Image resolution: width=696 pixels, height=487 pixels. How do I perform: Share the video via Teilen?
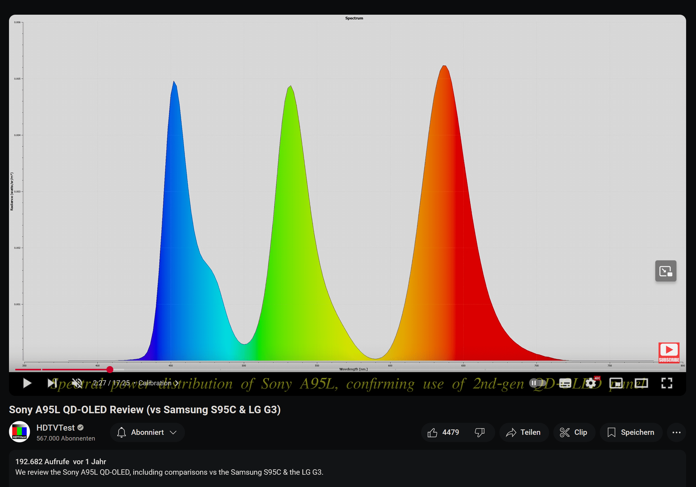[x=524, y=432]
